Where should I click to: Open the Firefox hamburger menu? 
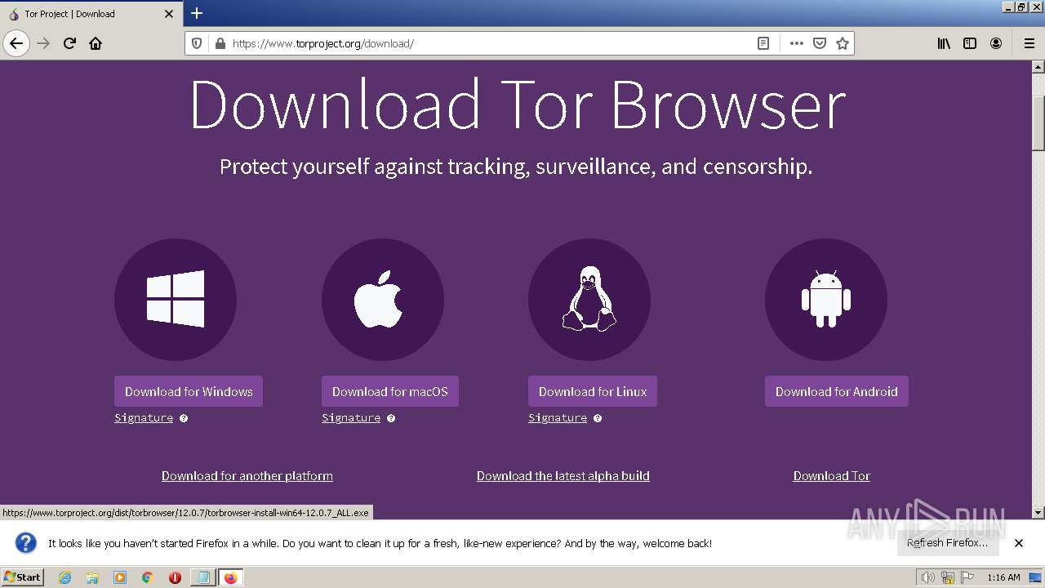(1029, 43)
